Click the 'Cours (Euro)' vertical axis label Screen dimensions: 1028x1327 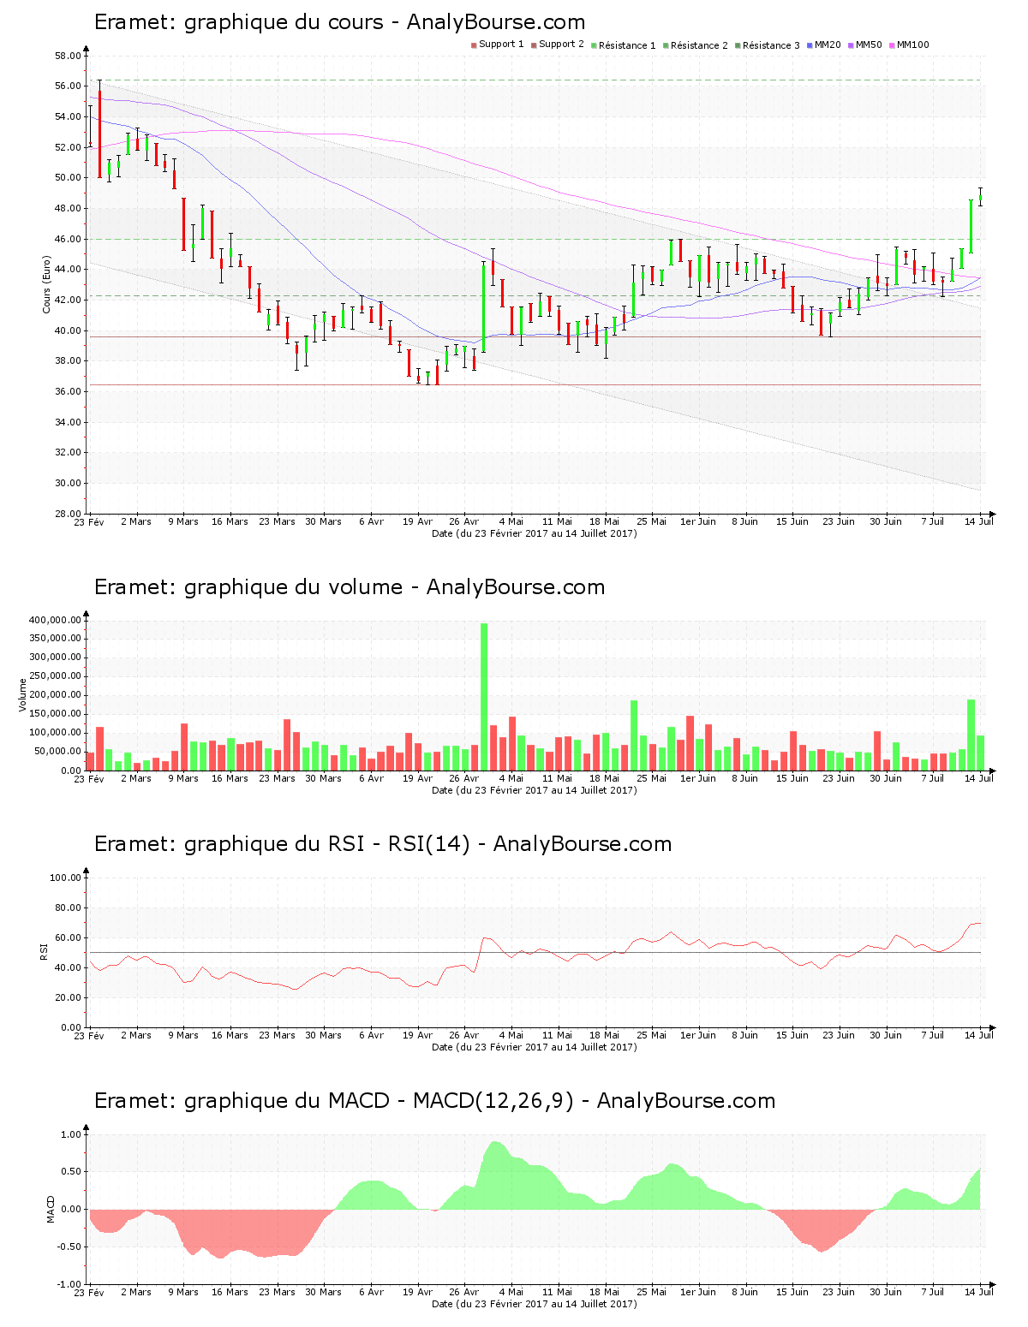(46, 284)
